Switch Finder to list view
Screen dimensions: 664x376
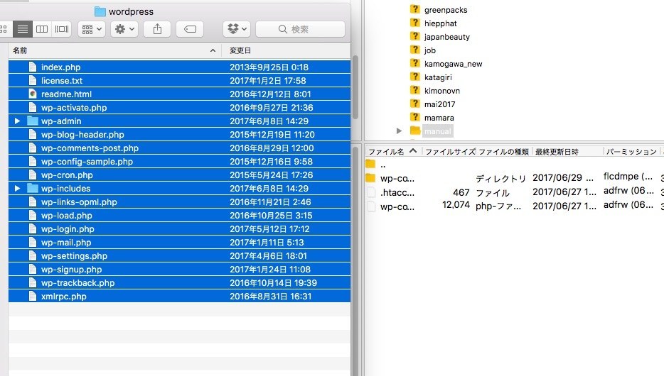pos(23,29)
